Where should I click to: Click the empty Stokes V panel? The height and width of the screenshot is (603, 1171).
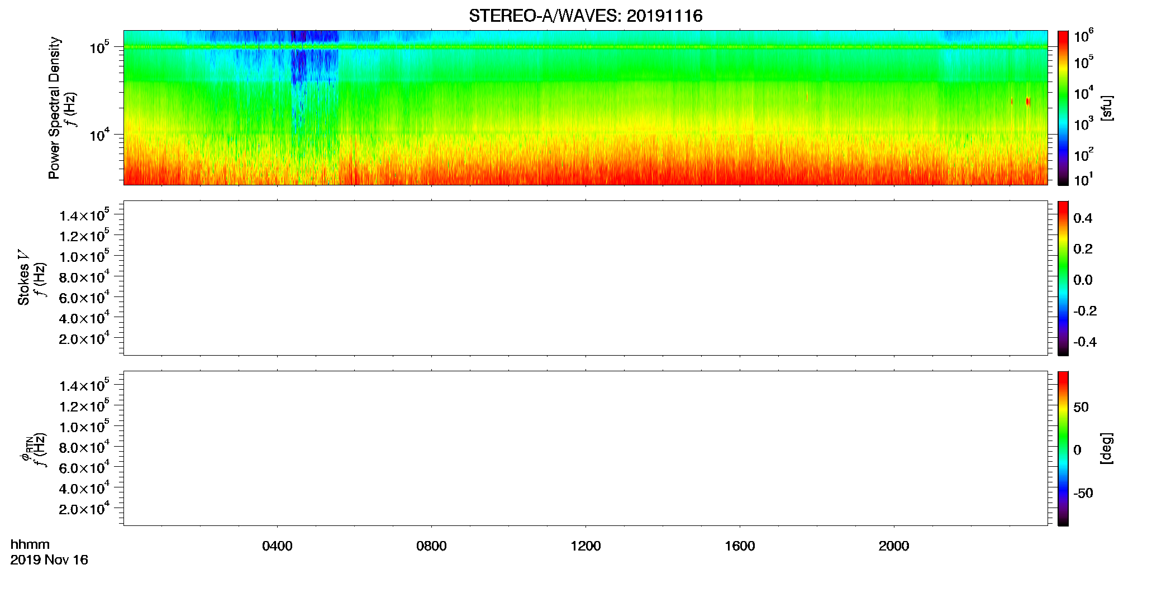585,278
